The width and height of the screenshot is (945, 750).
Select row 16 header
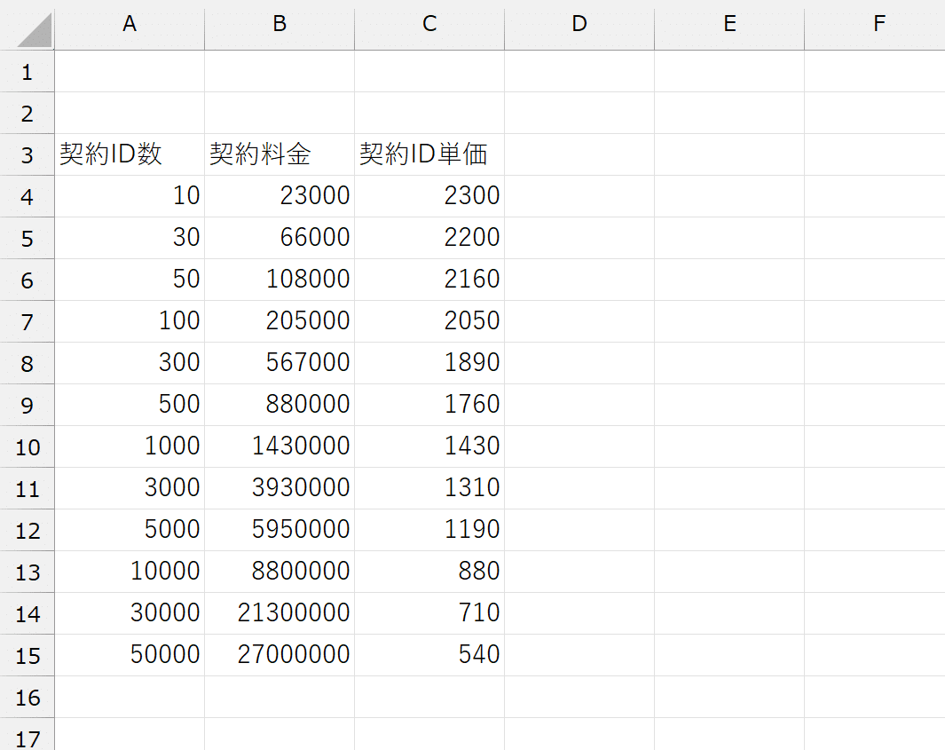pyautogui.click(x=28, y=697)
